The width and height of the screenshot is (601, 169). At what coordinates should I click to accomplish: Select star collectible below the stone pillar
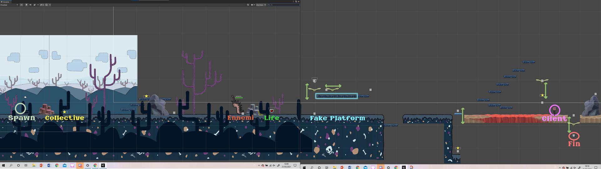pos(458,148)
